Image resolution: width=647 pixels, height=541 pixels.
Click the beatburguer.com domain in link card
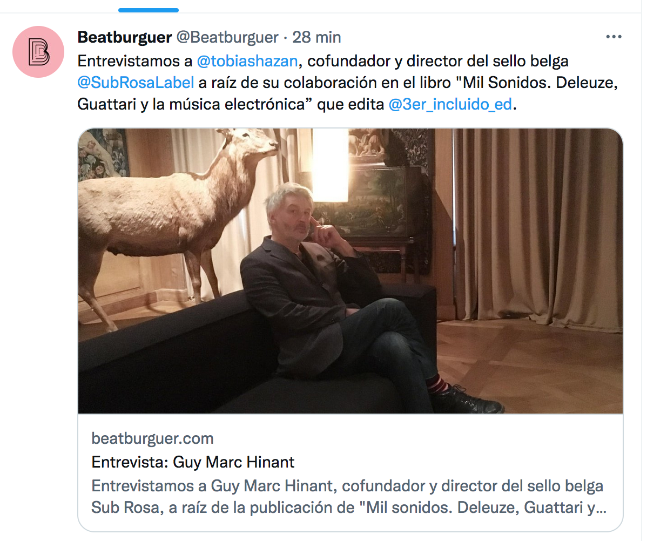click(x=153, y=438)
